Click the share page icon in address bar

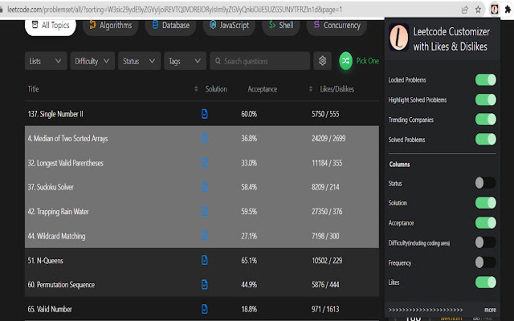click(465, 10)
